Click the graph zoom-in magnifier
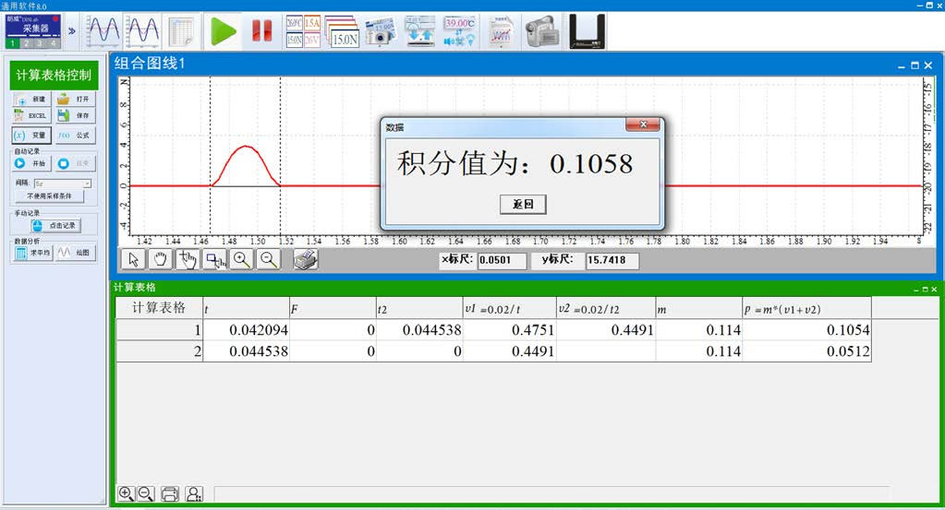 pyautogui.click(x=242, y=260)
